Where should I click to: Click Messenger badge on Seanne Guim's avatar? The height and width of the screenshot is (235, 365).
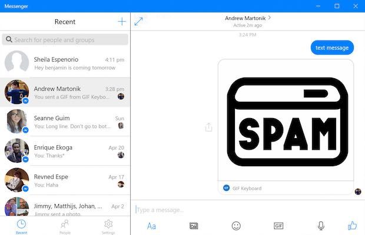25,130
